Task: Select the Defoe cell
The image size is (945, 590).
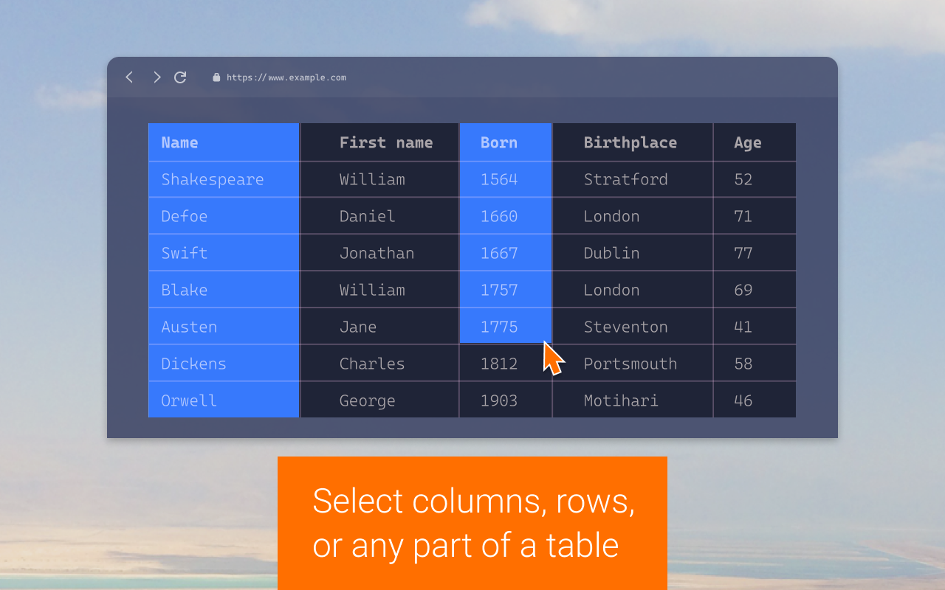Action: click(224, 216)
